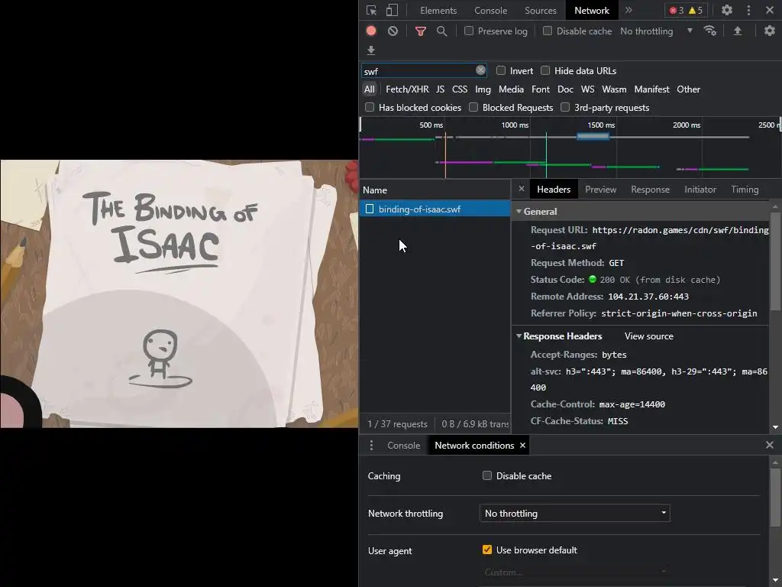This screenshot has height=587, width=782.
Task: Switch to the Console tab at top
Action: pyautogui.click(x=491, y=11)
